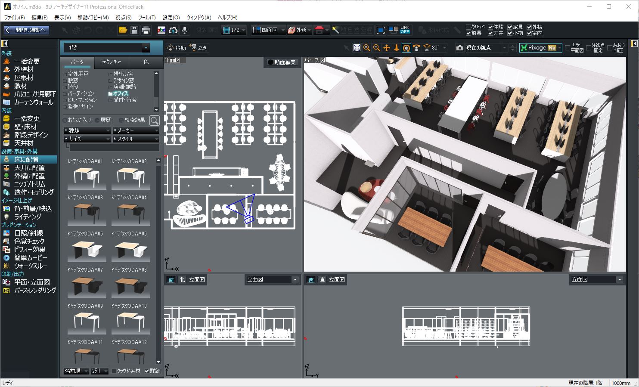Uncheck the 家具 display checkbox
639x387 pixels.
[x=510, y=27]
